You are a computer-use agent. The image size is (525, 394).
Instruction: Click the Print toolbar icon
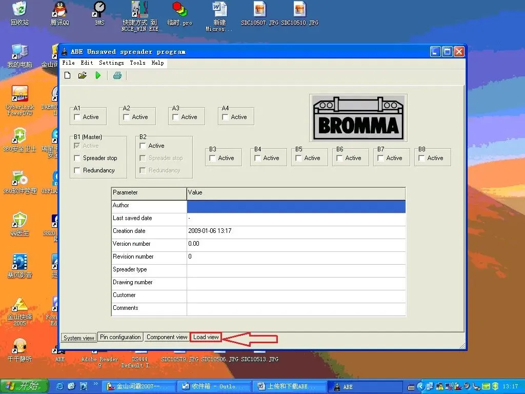coord(117,75)
